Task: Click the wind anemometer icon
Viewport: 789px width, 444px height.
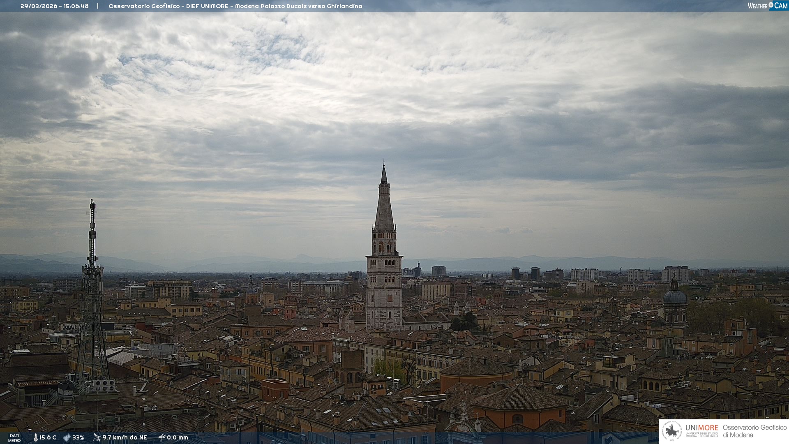Action: [97, 437]
